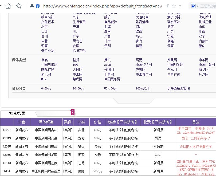Image resolution: width=216 pixels, height=176 pixels.
Task: Click the 不确定 cell in row A3375
Action: pos(158,146)
